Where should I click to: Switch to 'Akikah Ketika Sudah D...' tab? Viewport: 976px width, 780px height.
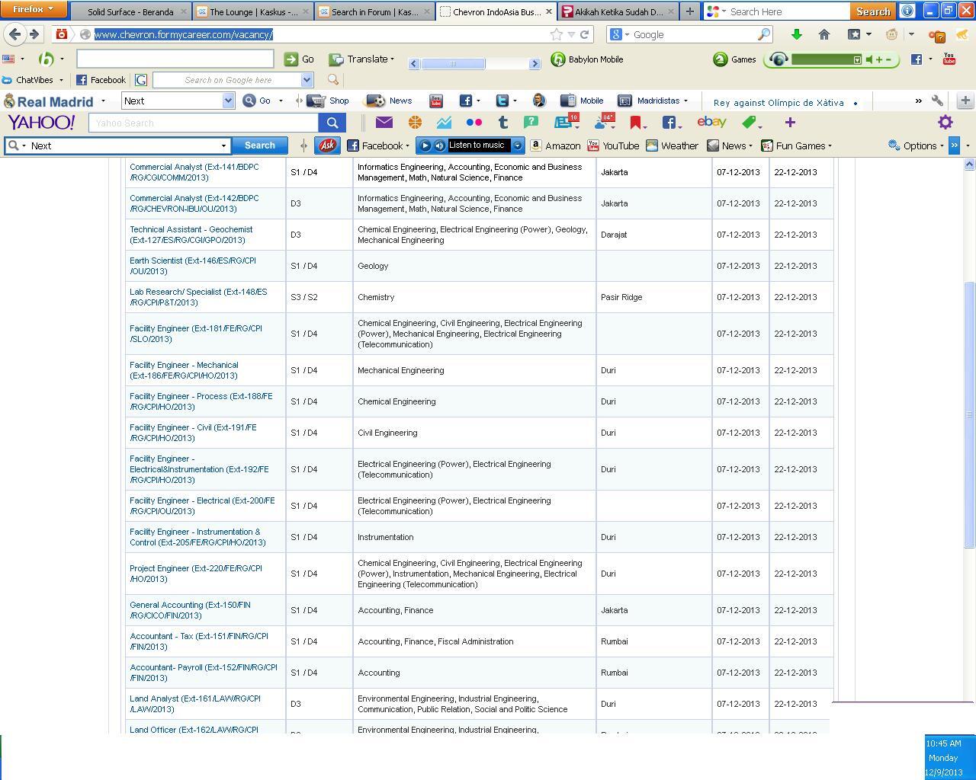click(618, 11)
